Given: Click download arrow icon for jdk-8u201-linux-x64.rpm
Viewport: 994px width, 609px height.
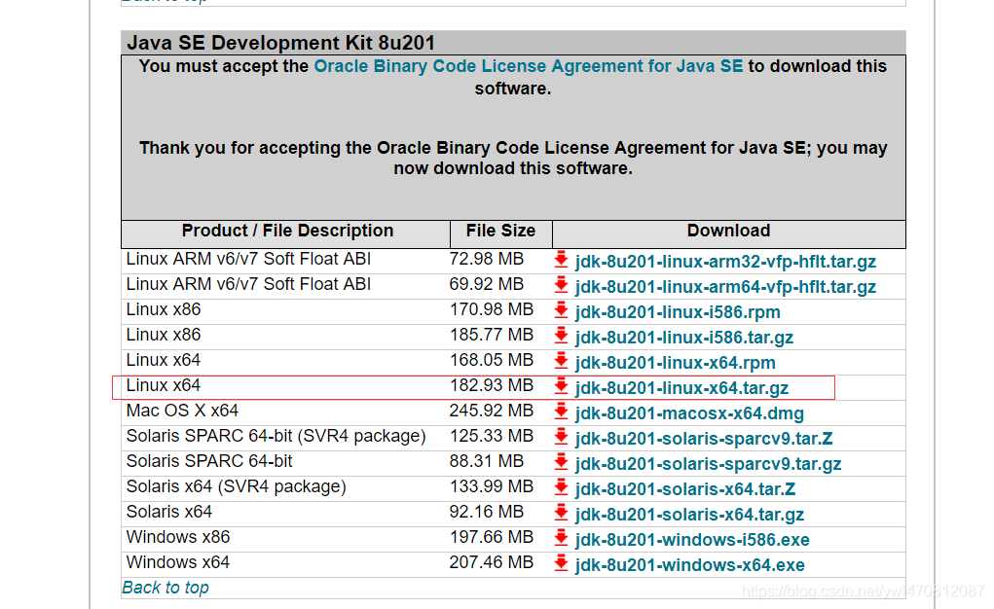Looking at the screenshot, I should tap(561, 361).
